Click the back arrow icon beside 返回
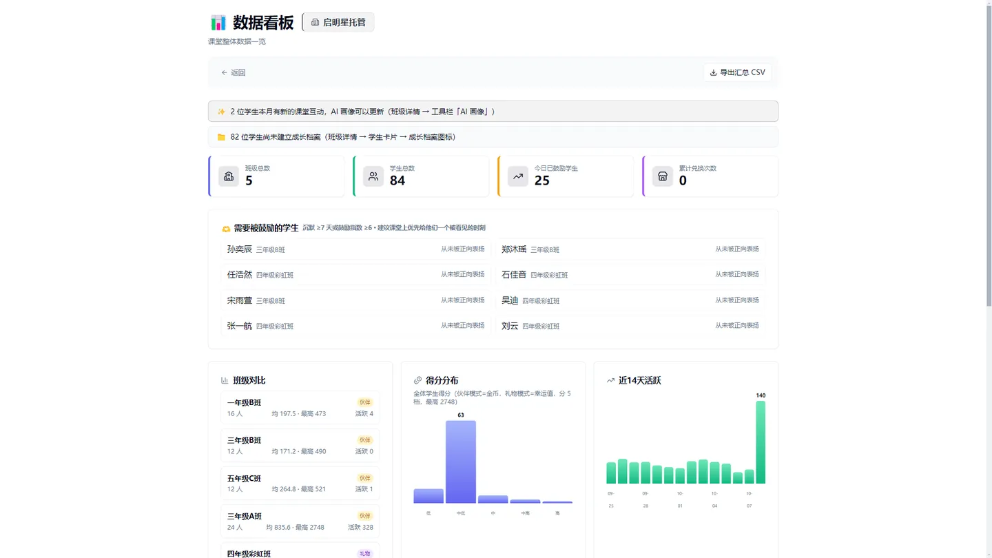 (x=224, y=72)
